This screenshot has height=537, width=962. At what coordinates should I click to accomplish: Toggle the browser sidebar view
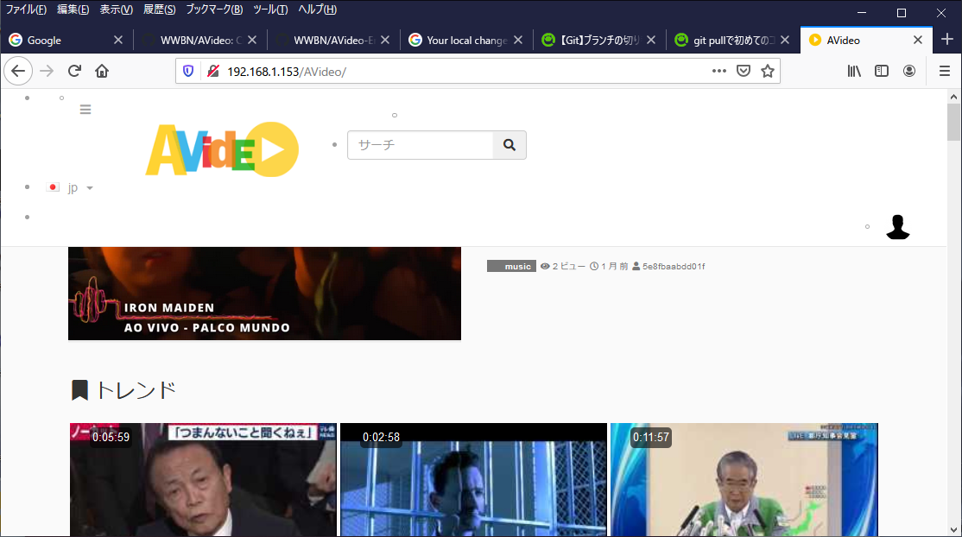tap(882, 71)
